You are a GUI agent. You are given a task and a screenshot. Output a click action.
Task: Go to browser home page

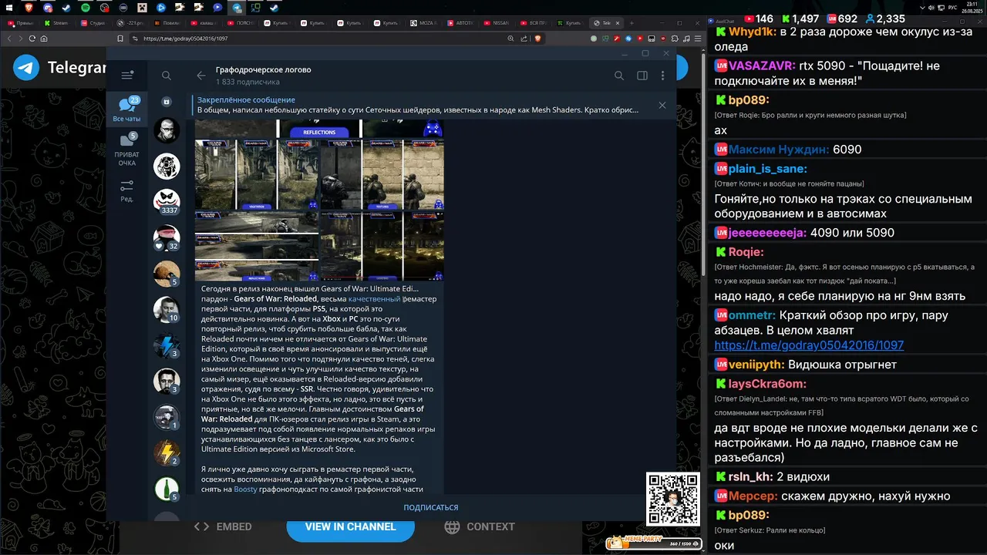point(44,39)
